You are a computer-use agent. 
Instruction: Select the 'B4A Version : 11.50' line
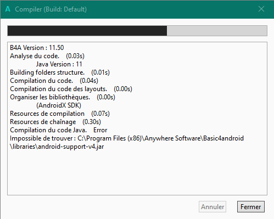(x=37, y=48)
